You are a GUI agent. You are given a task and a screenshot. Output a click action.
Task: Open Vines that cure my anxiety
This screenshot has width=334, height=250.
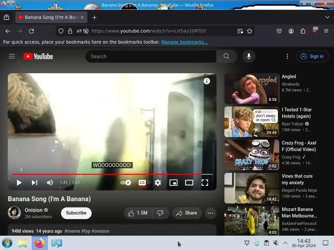click(x=251, y=188)
